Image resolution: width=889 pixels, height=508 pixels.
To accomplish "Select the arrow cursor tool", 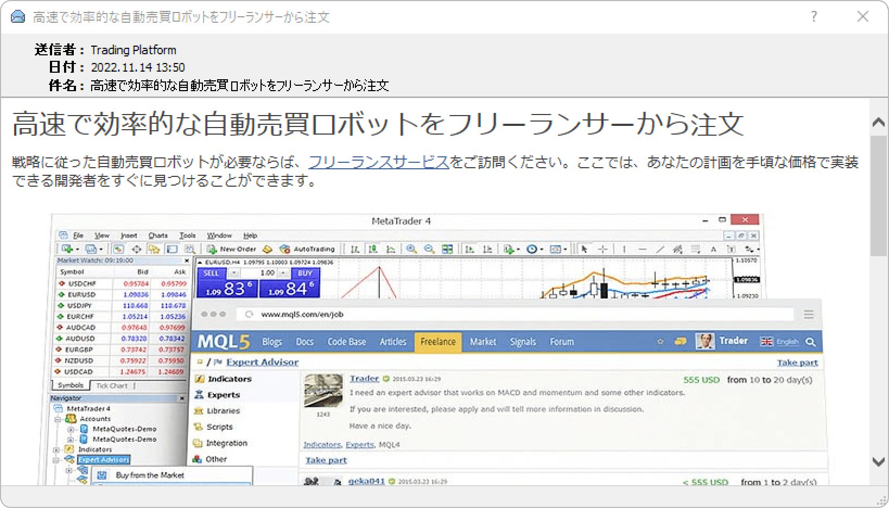I will (x=585, y=249).
